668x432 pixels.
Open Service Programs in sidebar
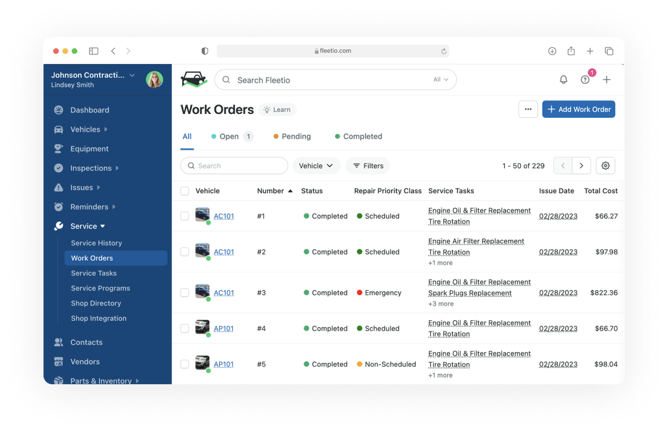(x=100, y=288)
